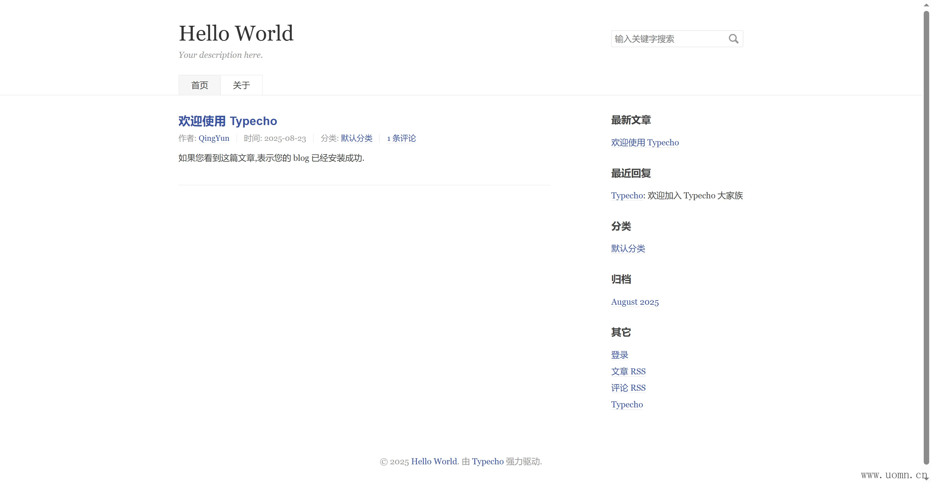Click the 登录 login link
The width and height of the screenshot is (931, 484).
click(x=619, y=355)
